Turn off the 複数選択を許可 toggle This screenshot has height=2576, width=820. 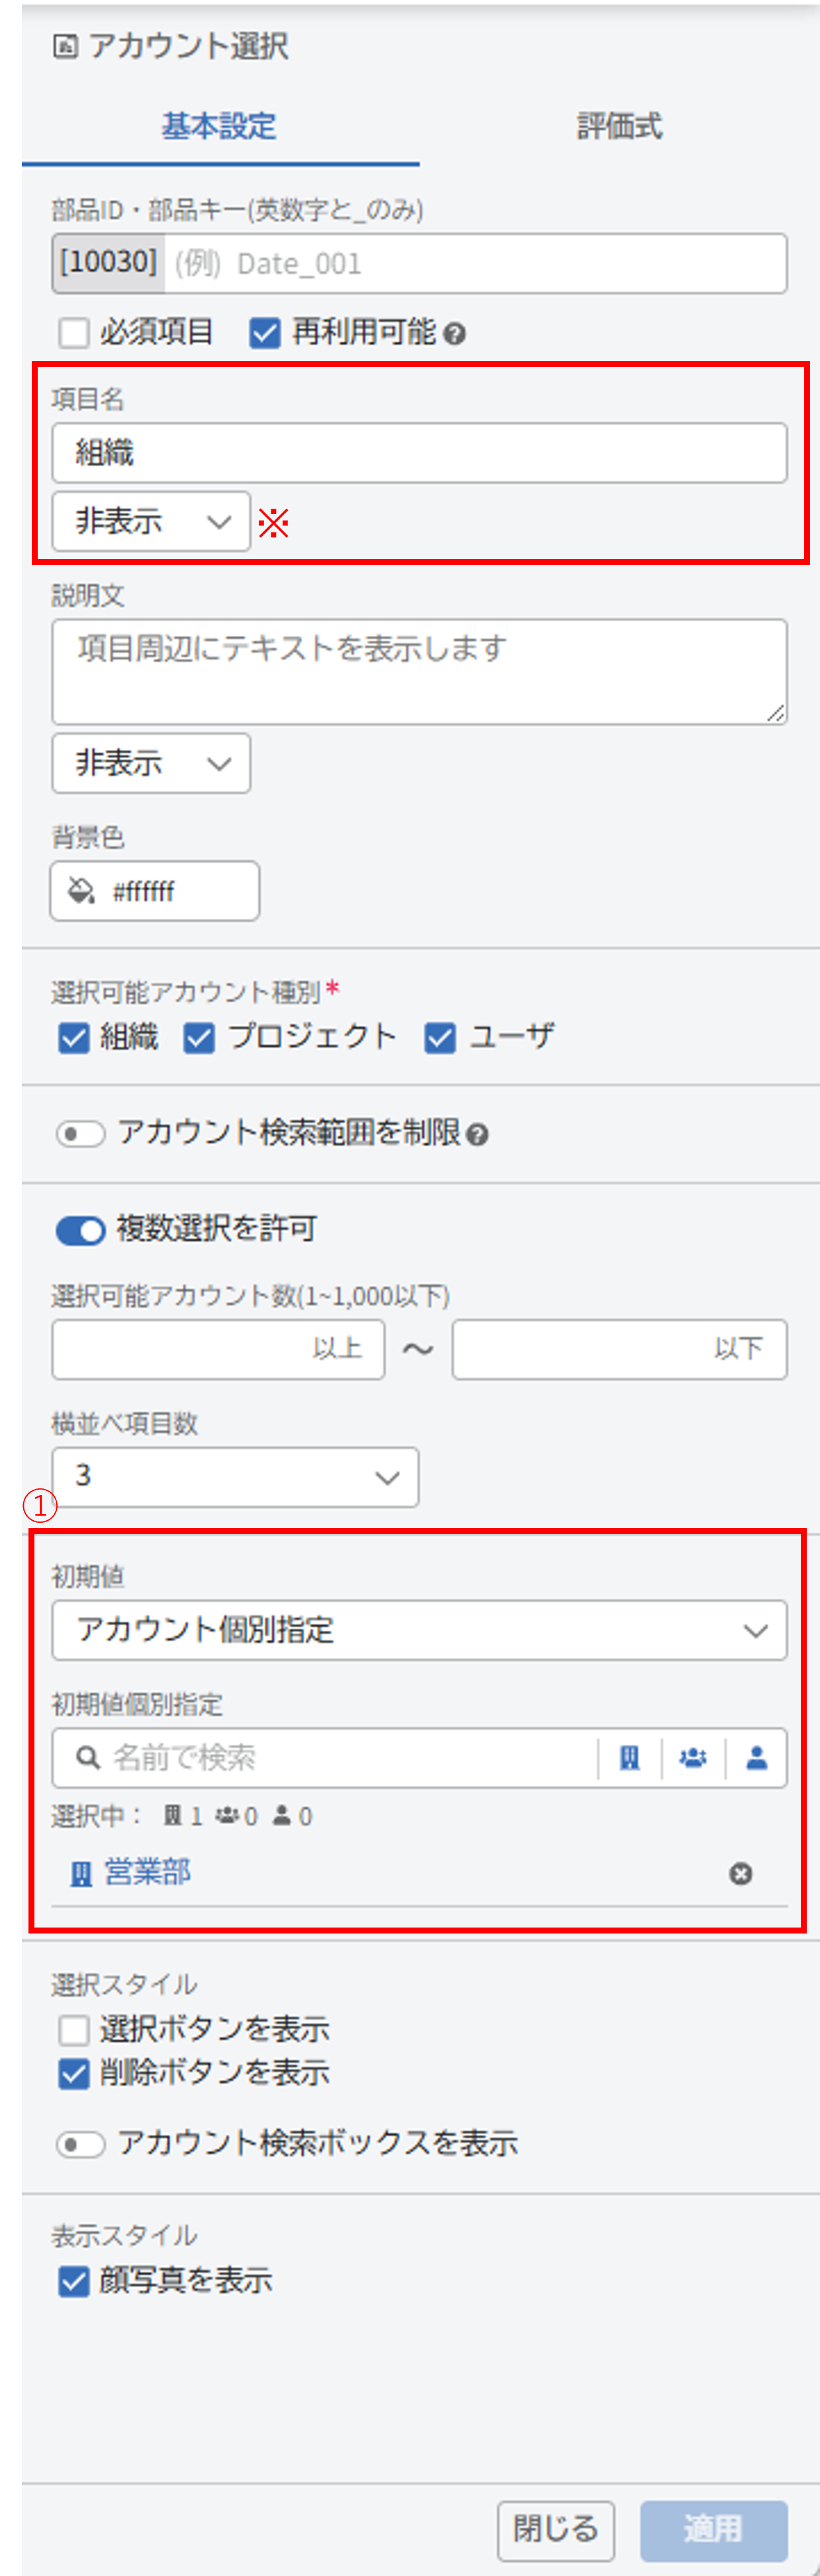pos(81,1230)
